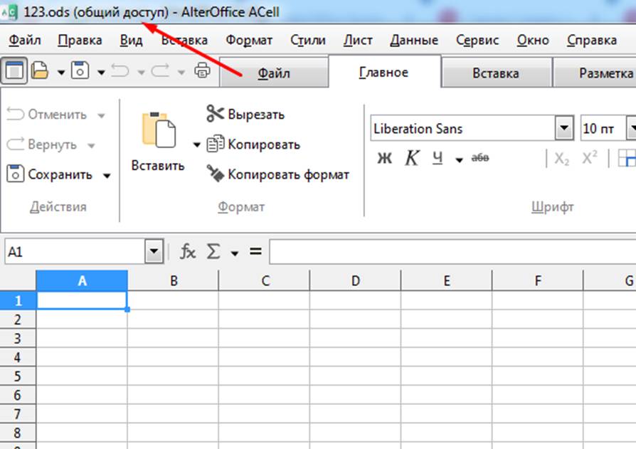The width and height of the screenshot is (636, 449).
Task: Open the Справка menu
Action: pyautogui.click(x=592, y=40)
